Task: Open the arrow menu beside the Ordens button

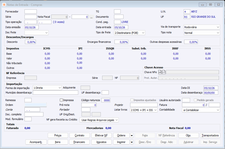Action: tap(132, 136)
